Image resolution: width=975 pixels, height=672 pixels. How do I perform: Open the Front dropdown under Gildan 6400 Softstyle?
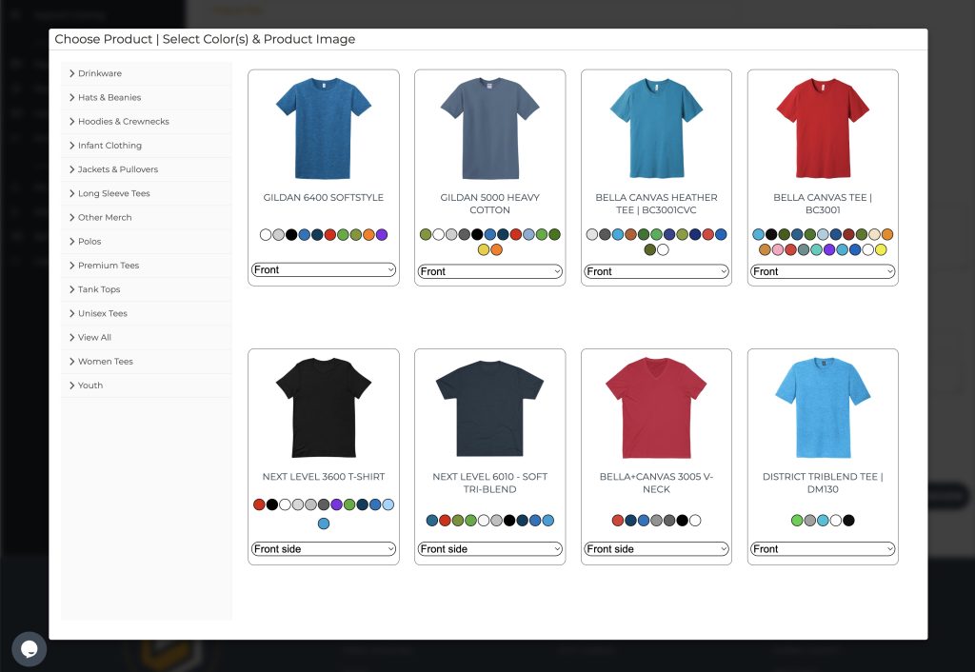coord(323,270)
